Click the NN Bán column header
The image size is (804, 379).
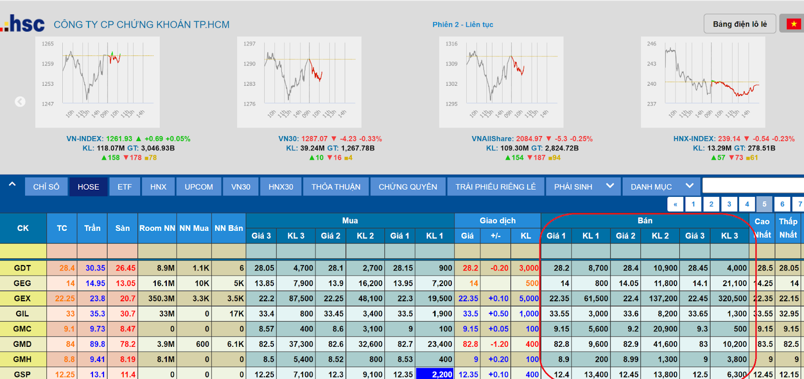(229, 228)
